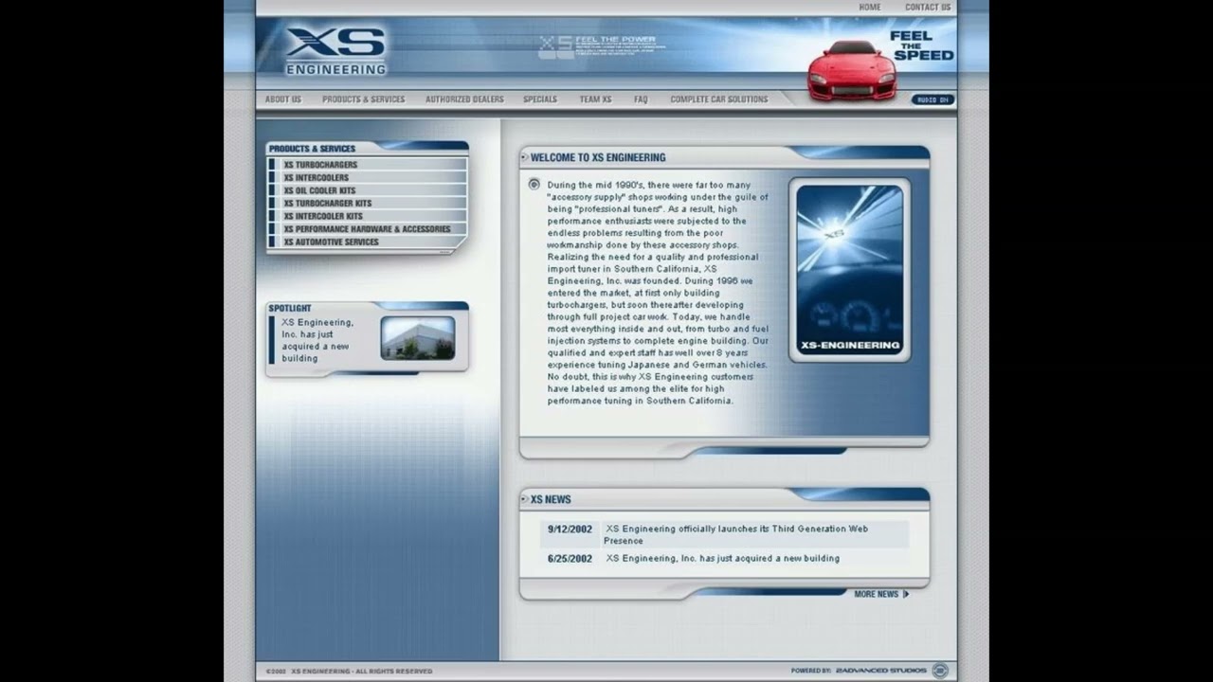Screen dimensions: 1213x682
Task: Open Complete Car Solutions menu item
Action: (719, 99)
